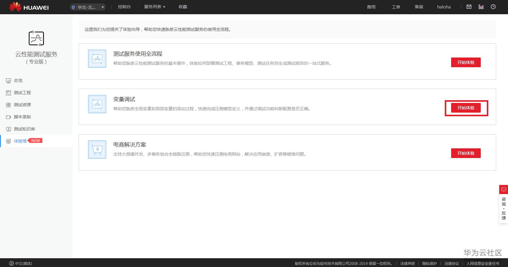Click the 测试服务使用全流程 card icon
Image resolution: width=508 pixels, height=267 pixels.
point(97,59)
